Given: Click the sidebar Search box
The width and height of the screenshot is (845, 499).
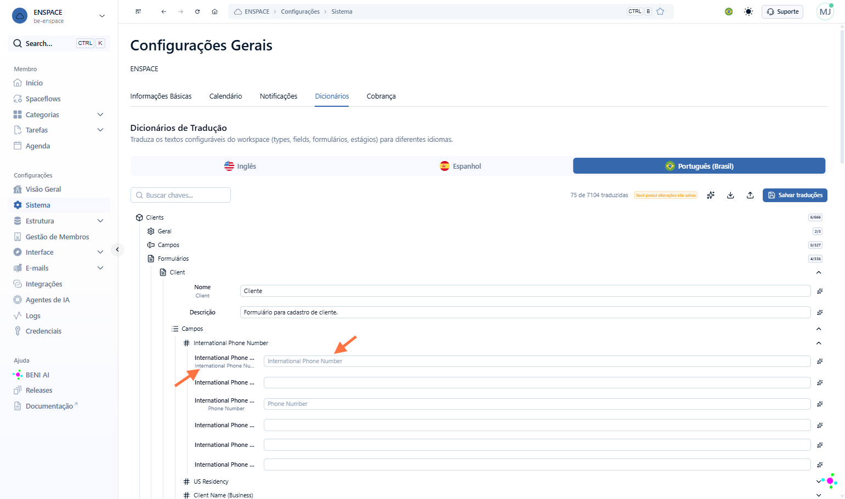Looking at the screenshot, I should click(59, 43).
